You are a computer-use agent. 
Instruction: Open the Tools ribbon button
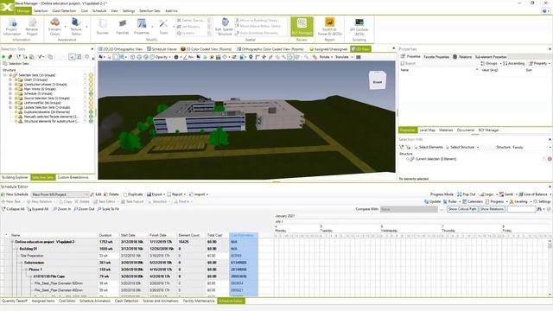[x=163, y=27]
